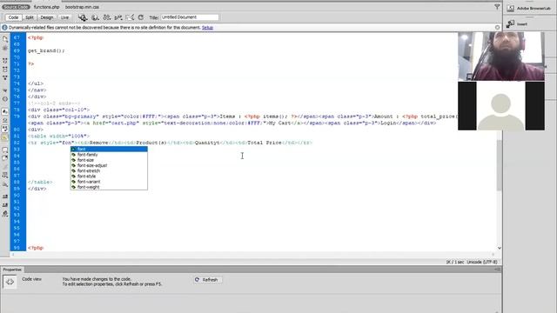Open Preview/Debug in browser menu
The image size is (557, 313).
95,17
